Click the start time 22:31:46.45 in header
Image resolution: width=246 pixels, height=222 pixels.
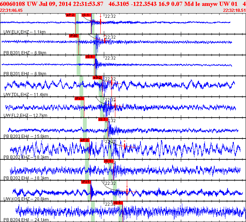click(11, 10)
